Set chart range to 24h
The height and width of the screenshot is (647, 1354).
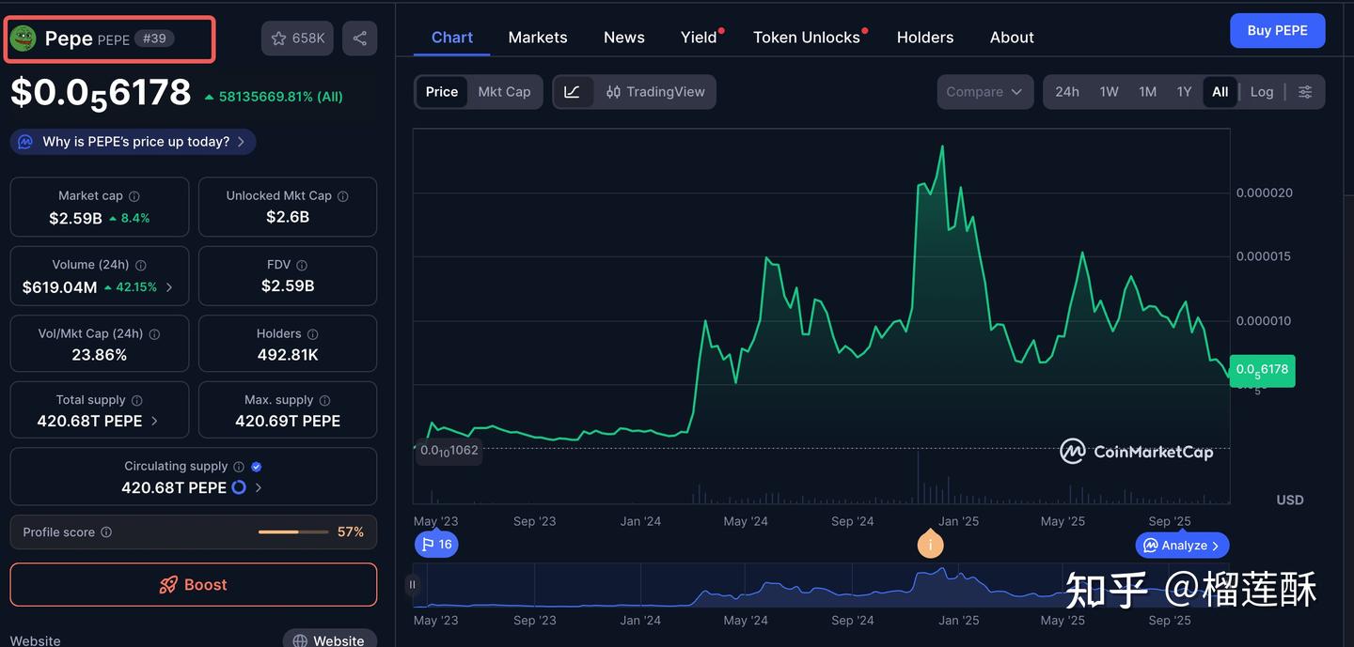pos(1067,92)
